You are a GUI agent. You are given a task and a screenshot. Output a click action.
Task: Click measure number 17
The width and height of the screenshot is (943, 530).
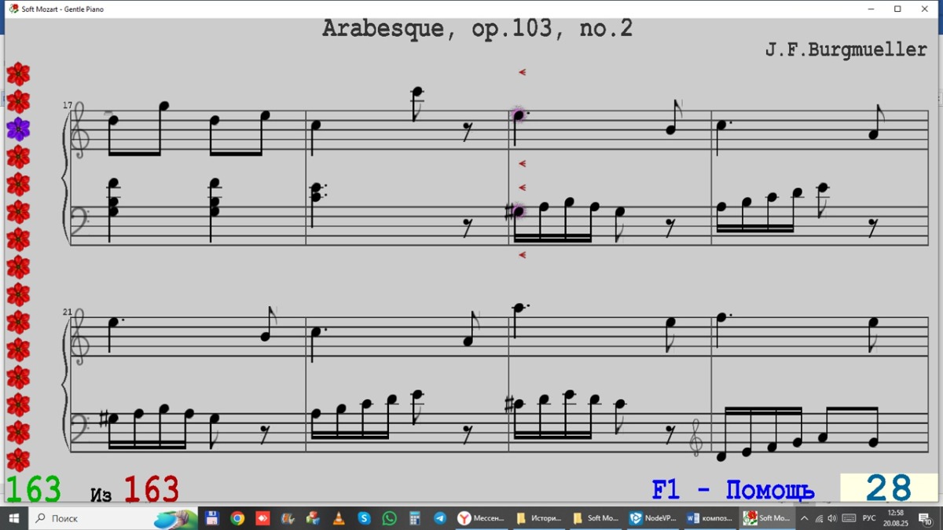tap(68, 104)
